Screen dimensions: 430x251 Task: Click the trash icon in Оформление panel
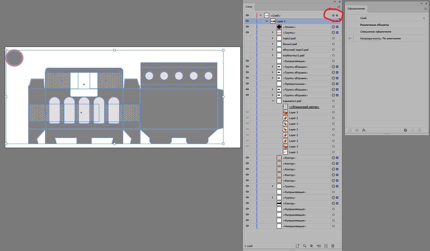coord(420,130)
